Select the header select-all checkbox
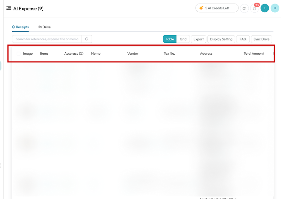281x199 pixels. (18, 54)
